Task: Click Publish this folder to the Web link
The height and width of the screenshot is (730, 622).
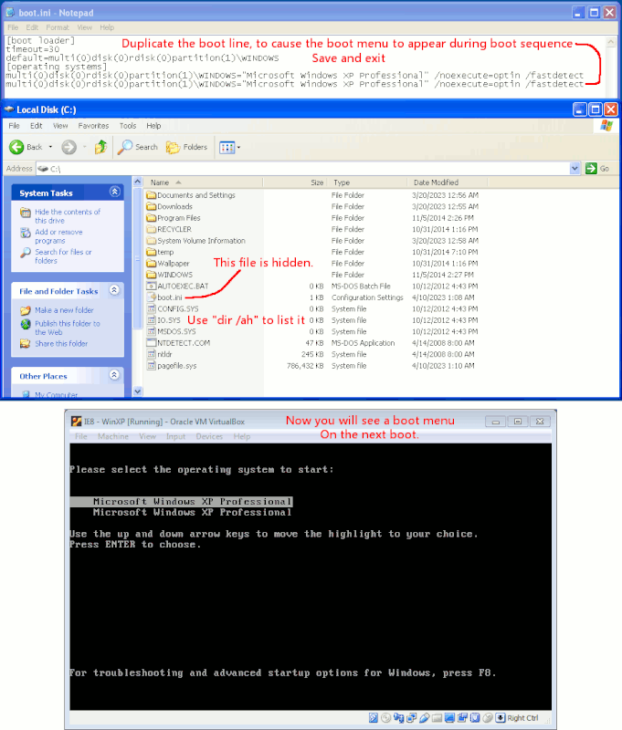Action: point(68,328)
